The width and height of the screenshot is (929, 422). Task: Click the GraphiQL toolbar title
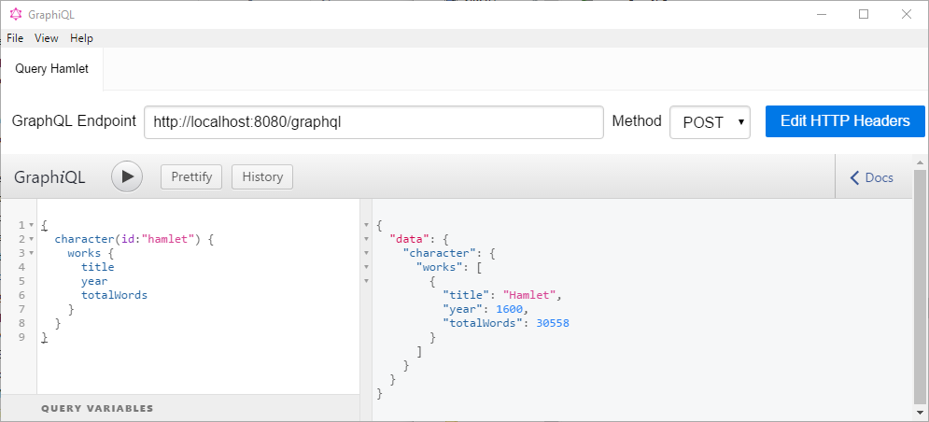click(49, 177)
